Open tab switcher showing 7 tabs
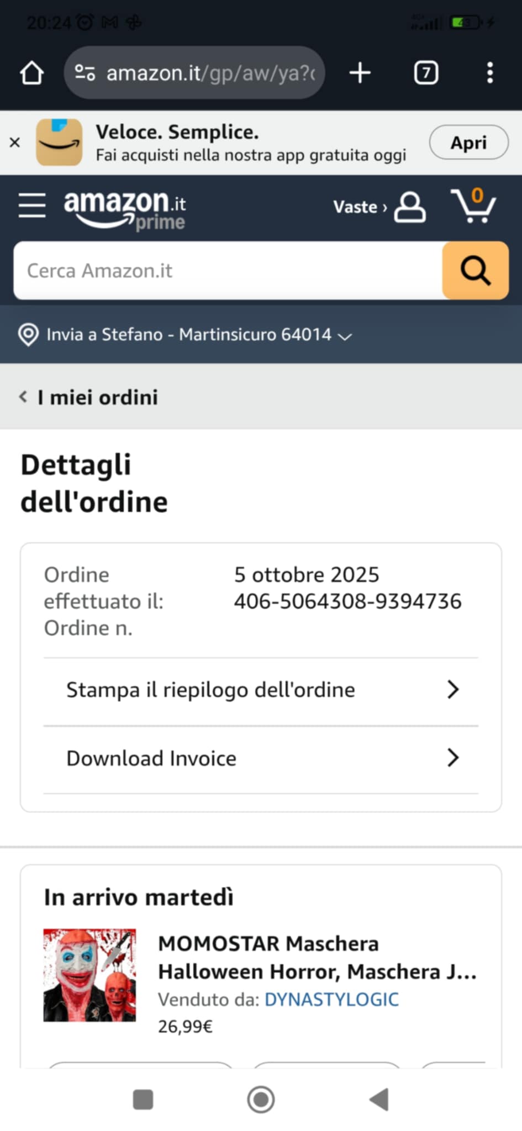The width and height of the screenshot is (522, 1131). coord(426,72)
